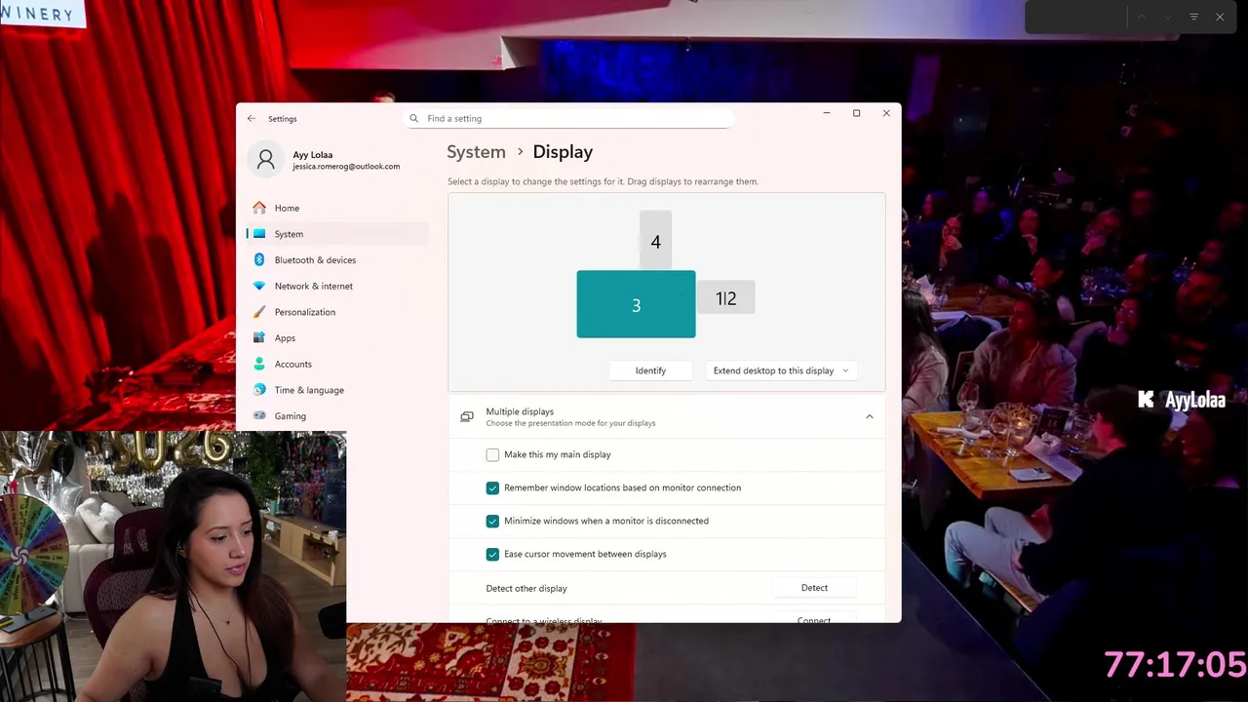
Task: Collapse the Multiple displays section chevron
Action: coord(869,417)
